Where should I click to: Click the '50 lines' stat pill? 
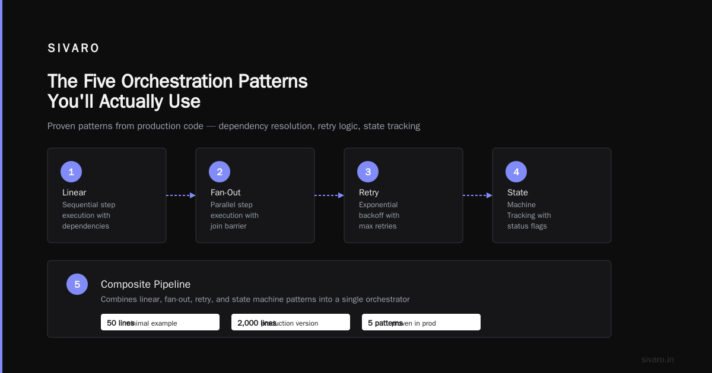(160, 322)
